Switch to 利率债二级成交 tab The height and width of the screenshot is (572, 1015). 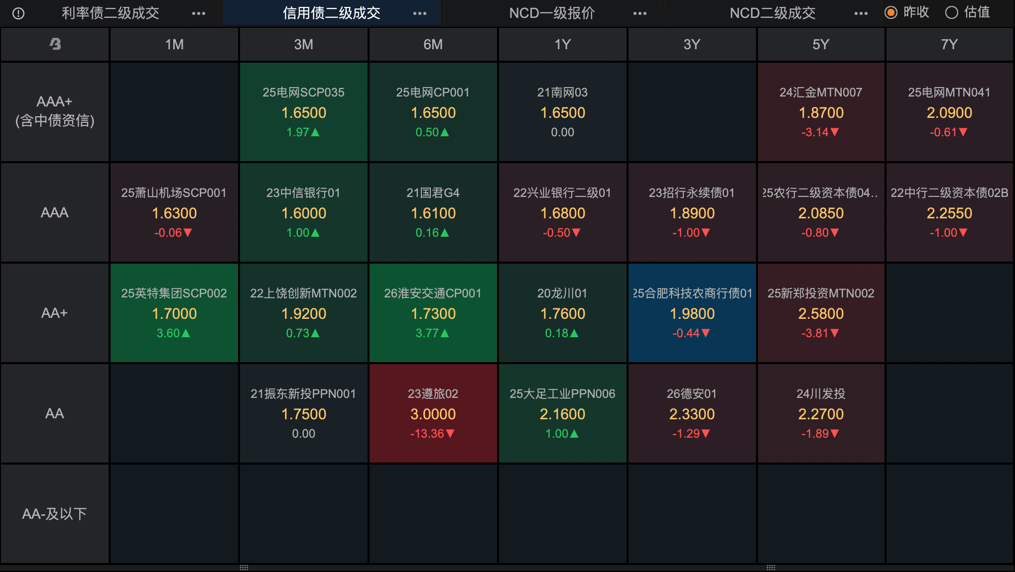coord(111,13)
